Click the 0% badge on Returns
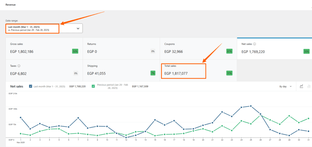 coord(153,52)
